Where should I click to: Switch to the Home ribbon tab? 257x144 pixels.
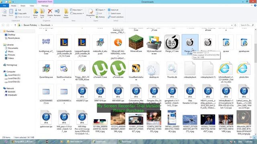[x=14, y=6]
